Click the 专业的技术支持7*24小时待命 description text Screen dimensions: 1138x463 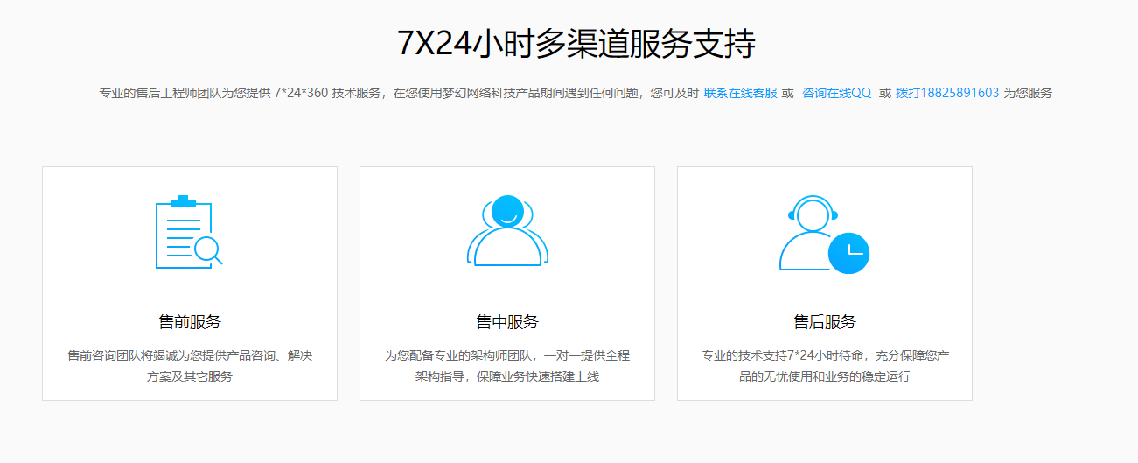pyautogui.click(x=825, y=366)
